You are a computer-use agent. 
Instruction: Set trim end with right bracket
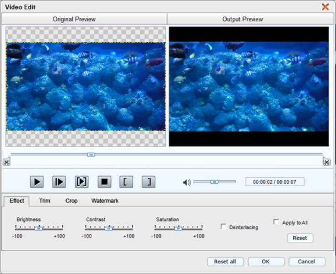[x=148, y=182]
